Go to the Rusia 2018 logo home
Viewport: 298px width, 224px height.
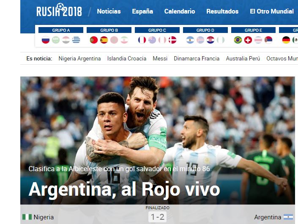(x=59, y=10)
